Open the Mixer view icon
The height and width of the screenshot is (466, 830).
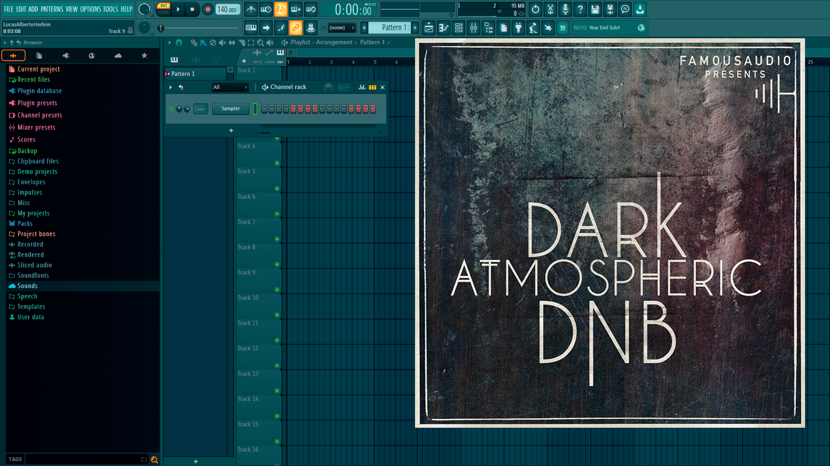point(473,27)
